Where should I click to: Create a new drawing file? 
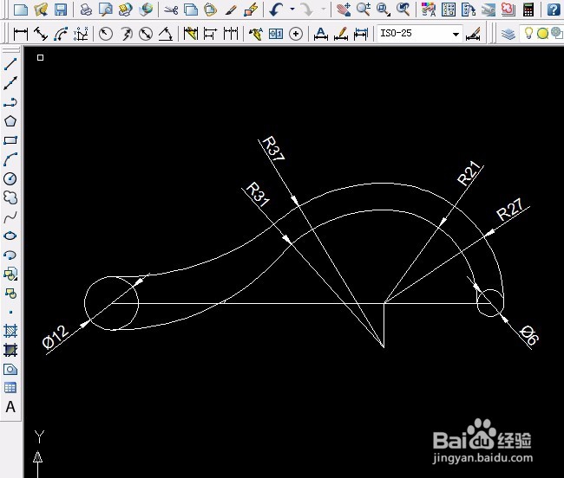click(21, 9)
